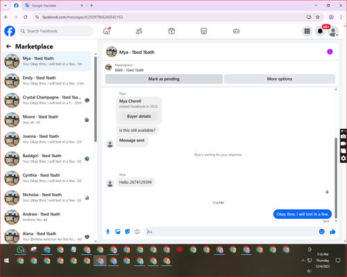The width and height of the screenshot is (347, 277).
Task: Open Cynthia 1bed 1bath conversation
Action: [47, 178]
